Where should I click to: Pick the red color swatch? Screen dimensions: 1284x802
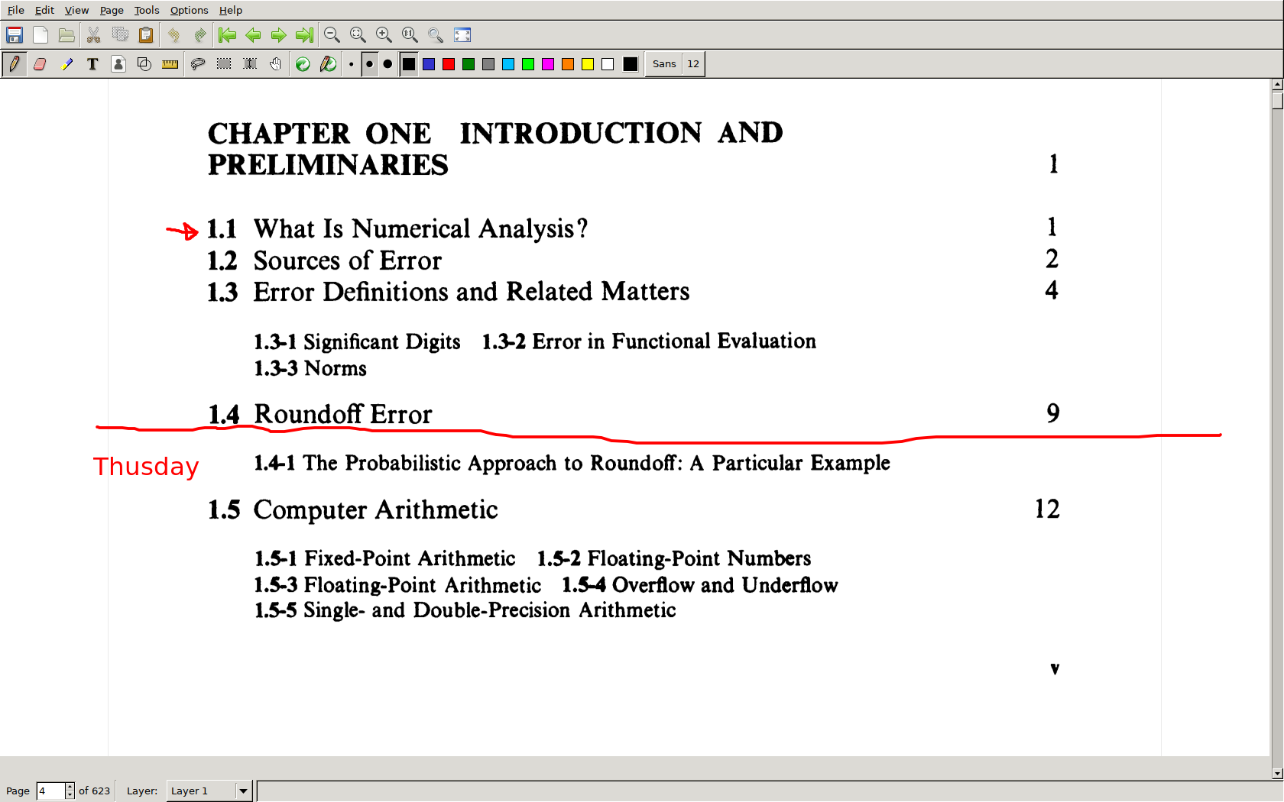(449, 64)
